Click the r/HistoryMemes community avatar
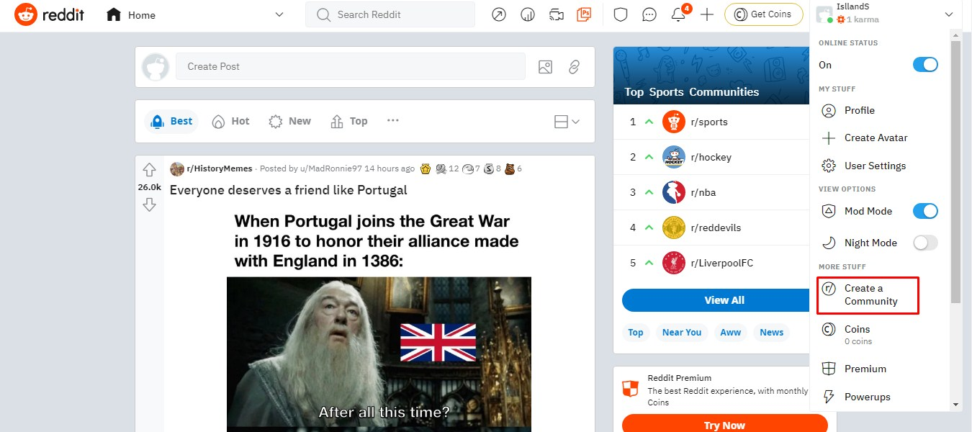 177,169
